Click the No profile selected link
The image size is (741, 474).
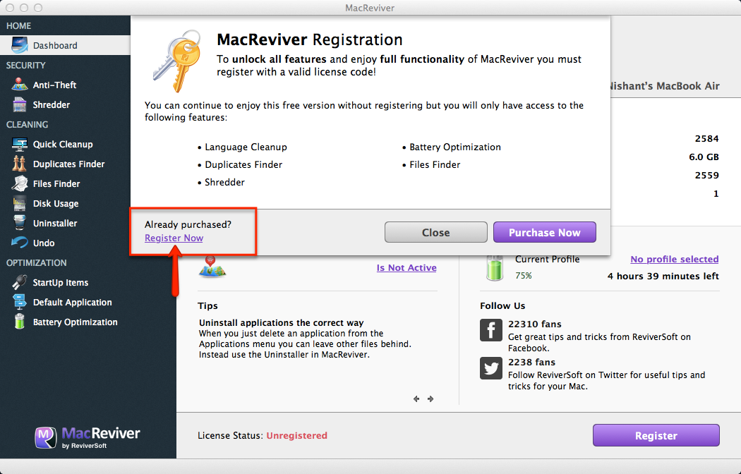(x=675, y=259)
